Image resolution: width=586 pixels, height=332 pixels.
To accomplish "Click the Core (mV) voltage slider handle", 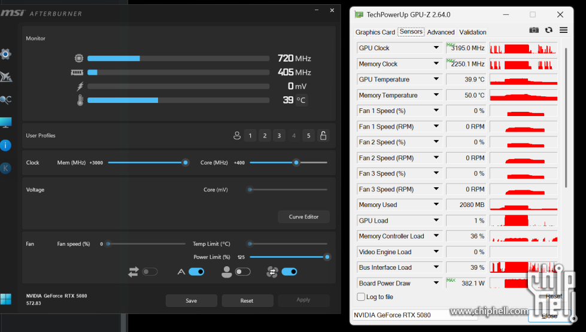I will tap(250, 190).
